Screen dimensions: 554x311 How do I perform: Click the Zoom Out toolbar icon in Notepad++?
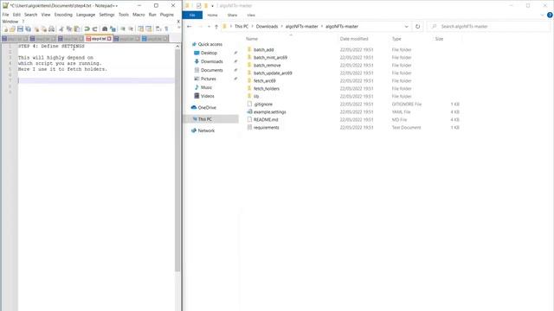click(x=131, y=29)
